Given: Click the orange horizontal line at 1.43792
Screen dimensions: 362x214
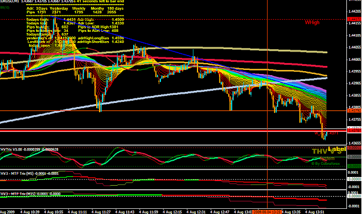Looking at the screenshot, I should (x=173, y=111).
